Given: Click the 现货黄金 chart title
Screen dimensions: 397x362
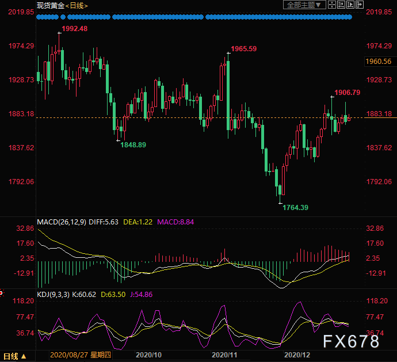Looking at the screenshot, I should pos(49,5).
